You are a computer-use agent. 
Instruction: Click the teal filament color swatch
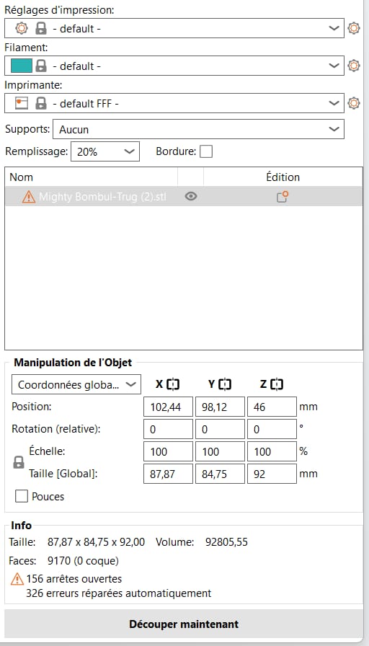pos(22,66)
